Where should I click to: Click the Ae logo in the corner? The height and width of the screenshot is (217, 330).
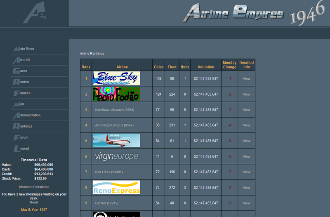pyautogui.click(x=34, y=12)
